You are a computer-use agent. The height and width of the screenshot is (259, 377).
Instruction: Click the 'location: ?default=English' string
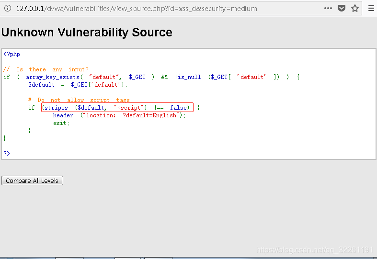(131, 115)
